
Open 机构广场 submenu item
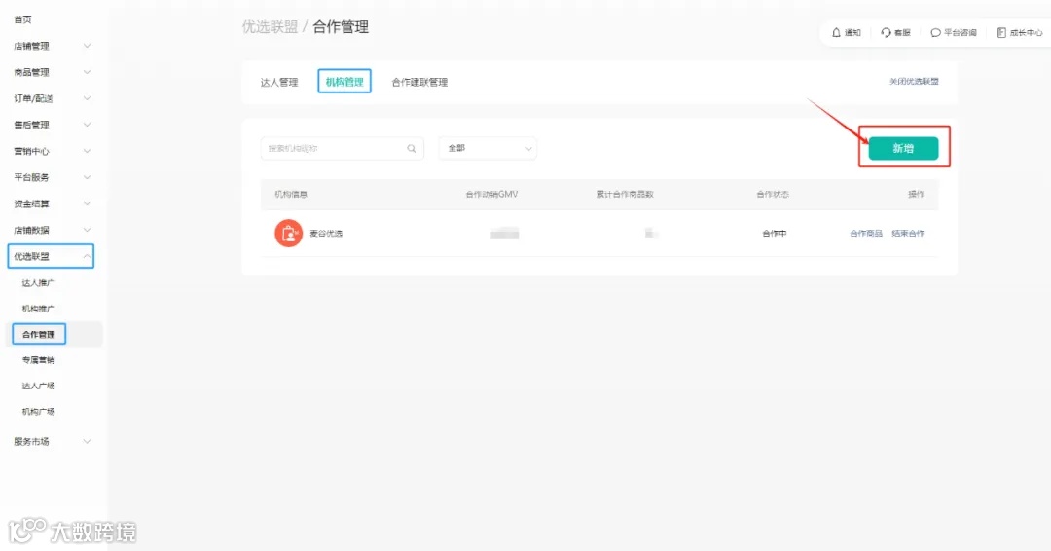tap(38, 412)
